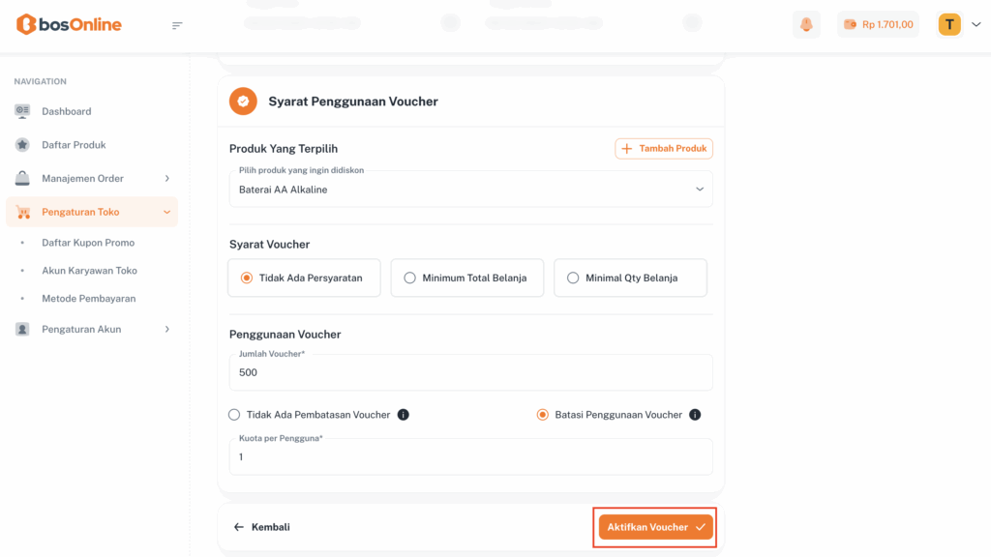The width and height of the screenshot is (991, 557).
Task: Click the Aktifkan Voucher button
Action: coord(655,527)
